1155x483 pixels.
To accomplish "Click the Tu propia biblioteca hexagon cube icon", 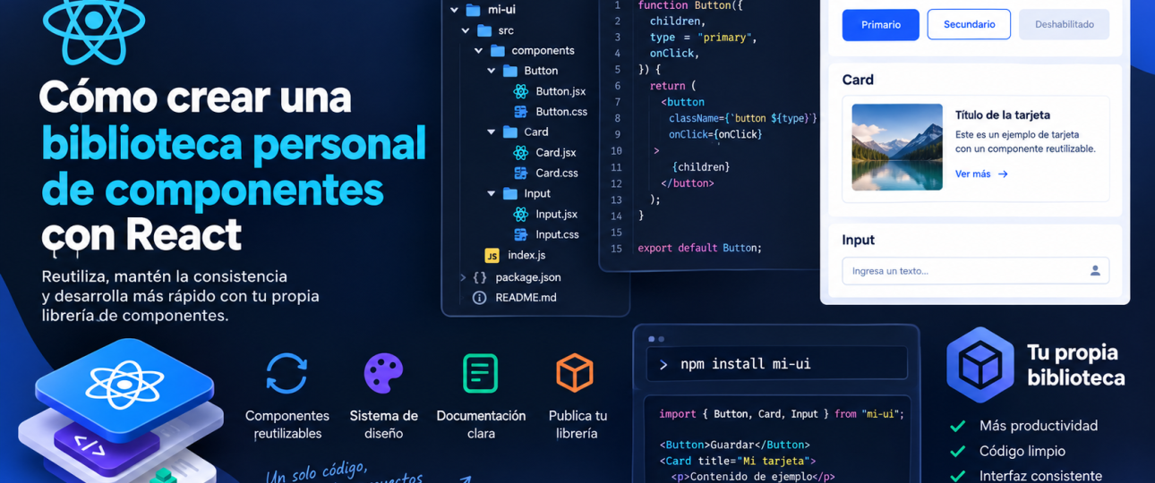I will 980,365.
